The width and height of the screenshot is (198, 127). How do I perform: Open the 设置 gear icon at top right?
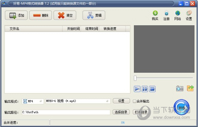pyautogui.click(x=189, y=15)
